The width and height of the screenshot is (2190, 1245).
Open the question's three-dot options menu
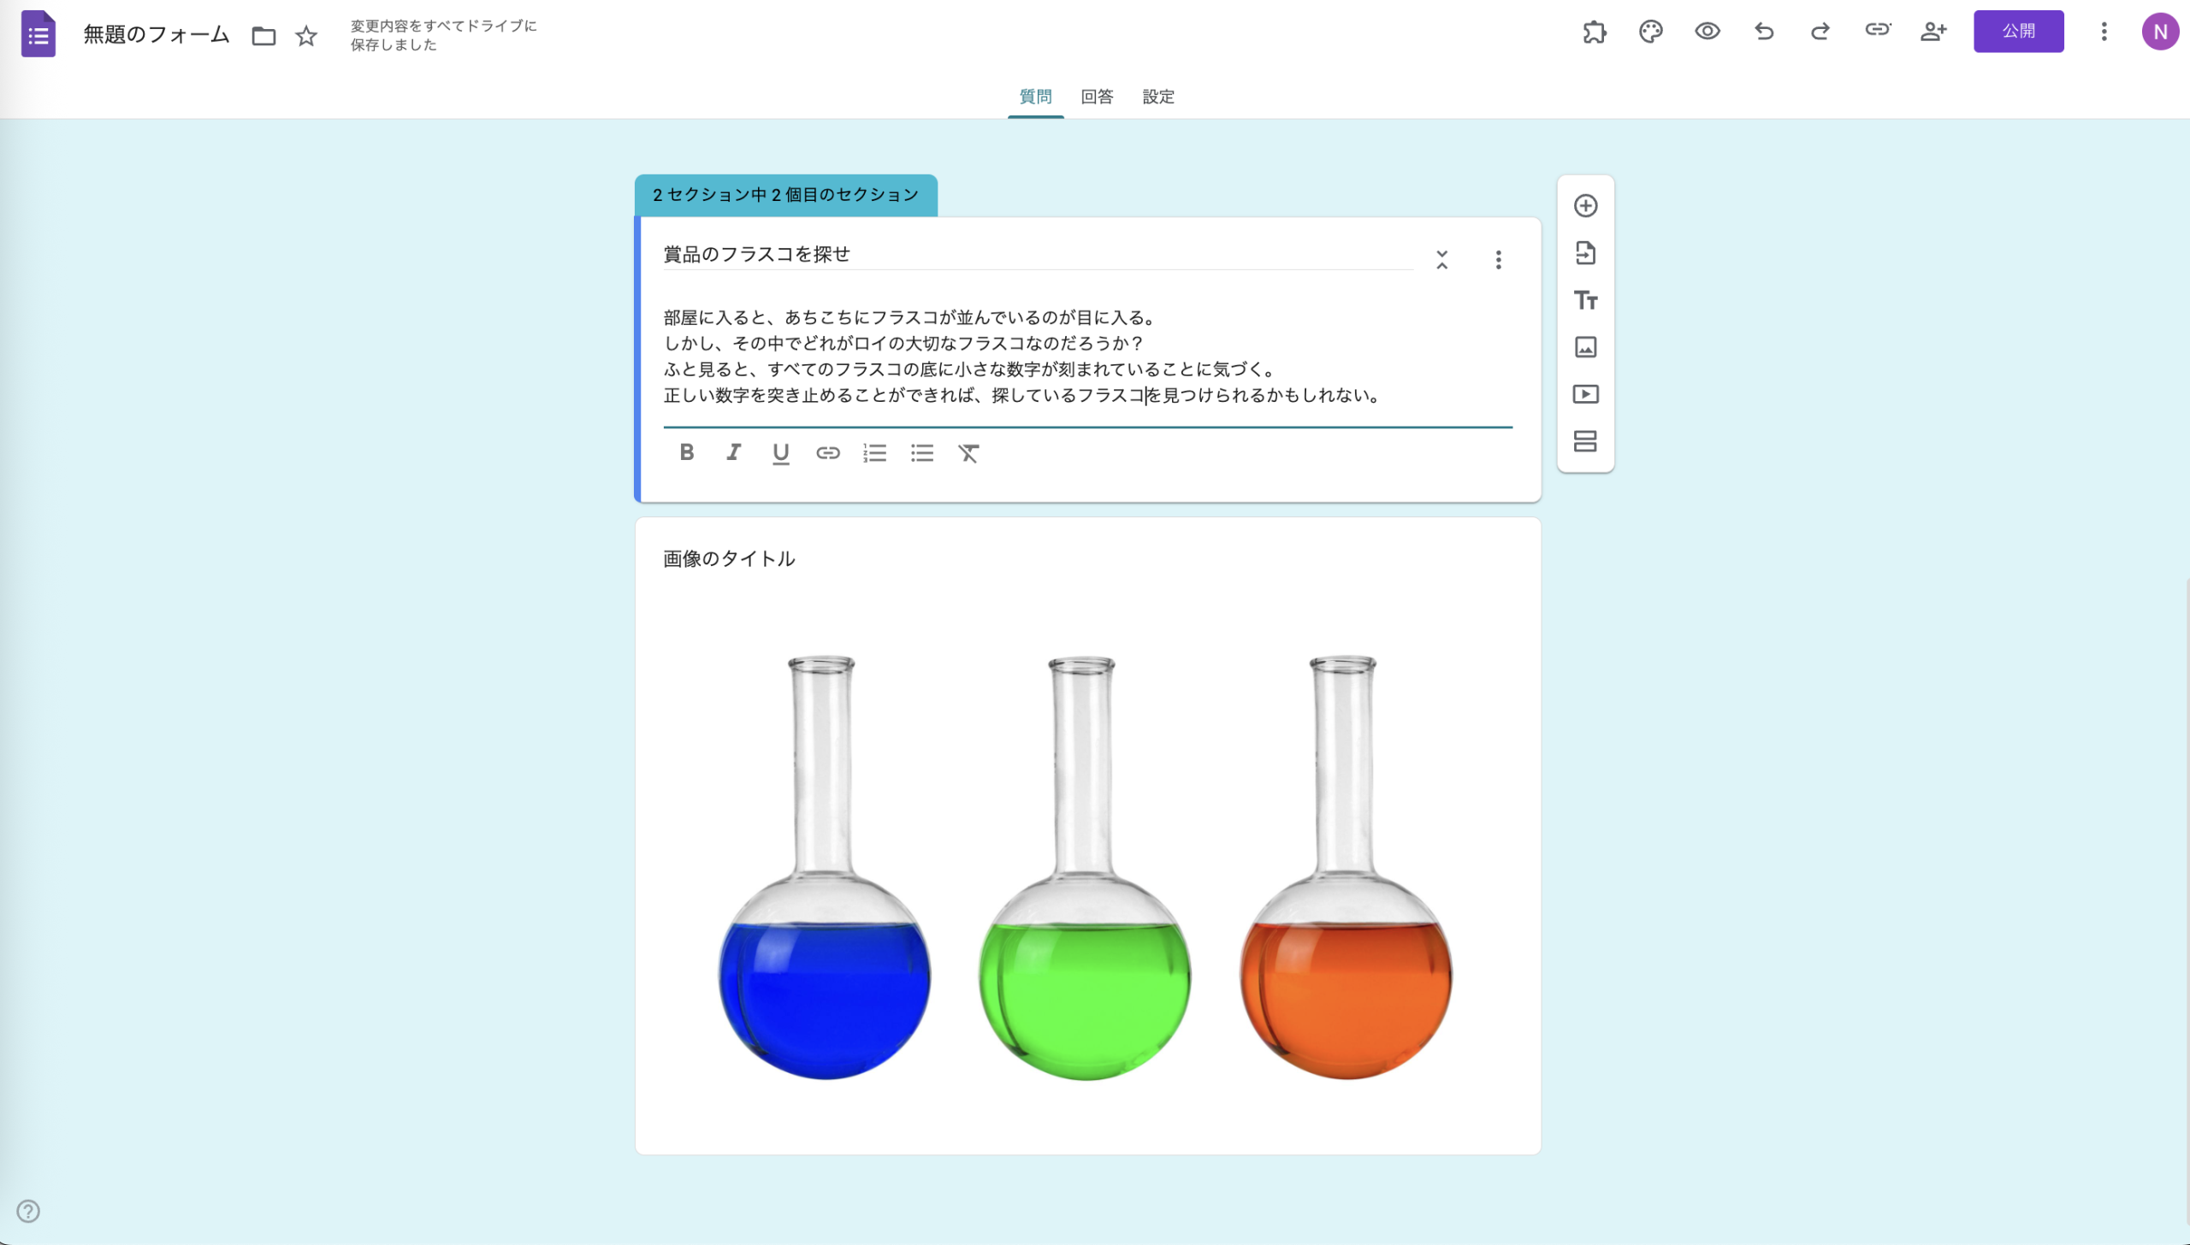pyautogui.click(x=1498, y=259)
